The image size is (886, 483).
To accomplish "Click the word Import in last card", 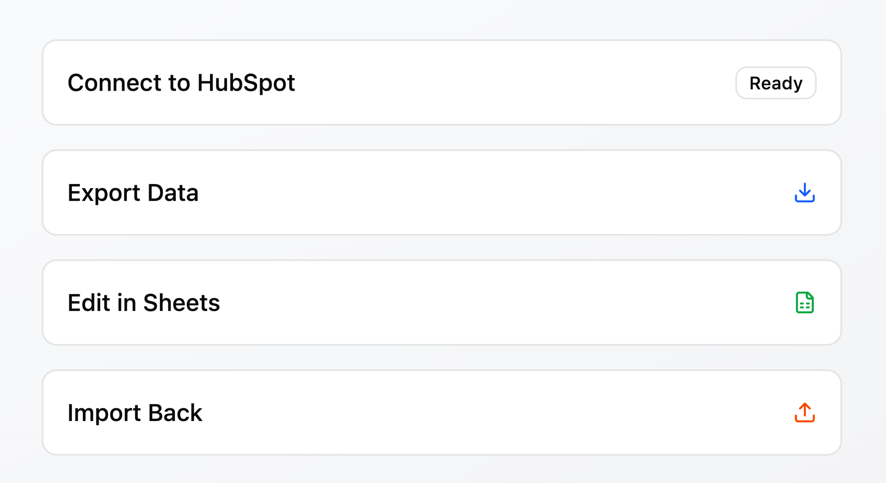I will tap(104, 413).
